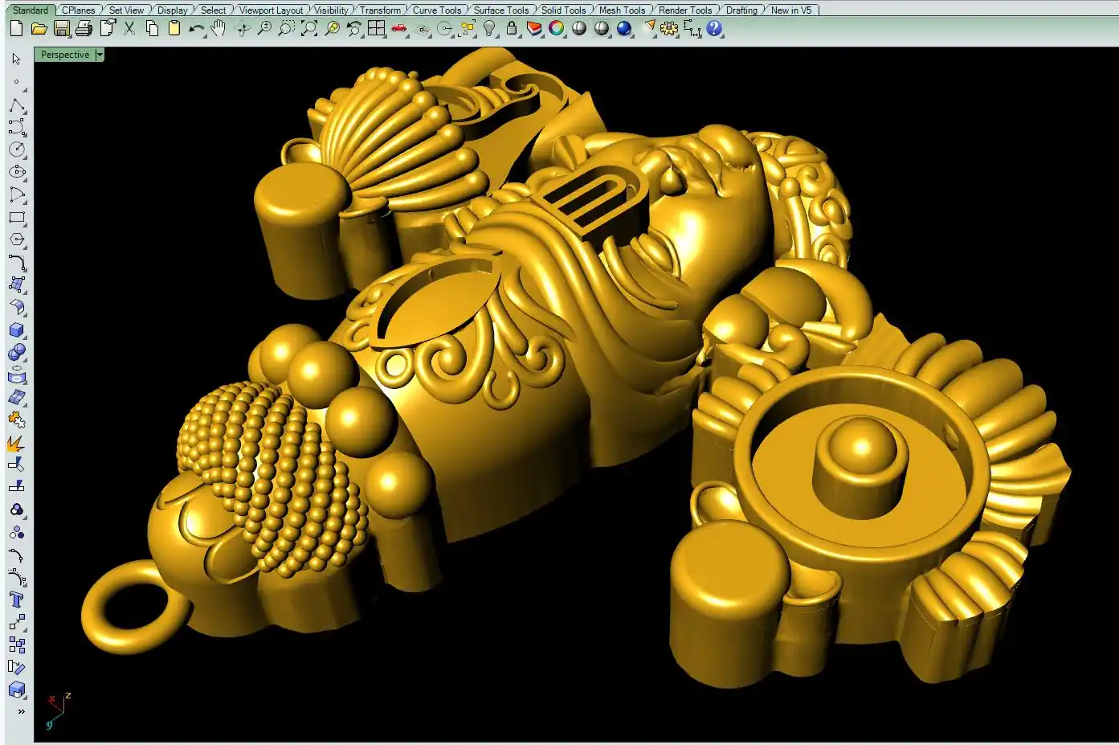The height and width of the screenshot is (745, 1119).
Task: Click the Pan hand icon
Action: (x=218, y=29)
